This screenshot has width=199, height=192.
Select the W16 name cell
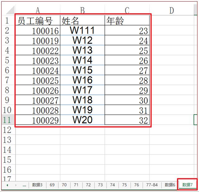point(82,80)
